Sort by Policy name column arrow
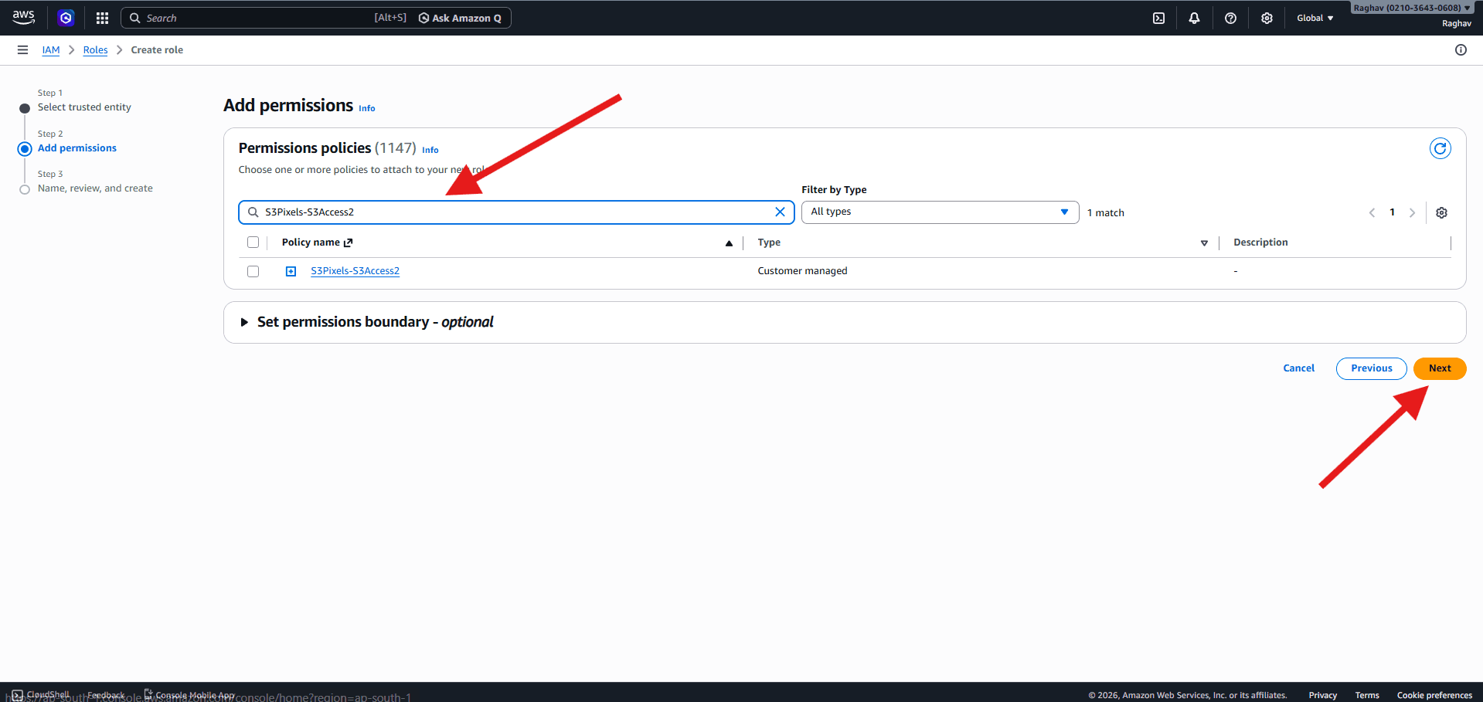 point(729,242)
